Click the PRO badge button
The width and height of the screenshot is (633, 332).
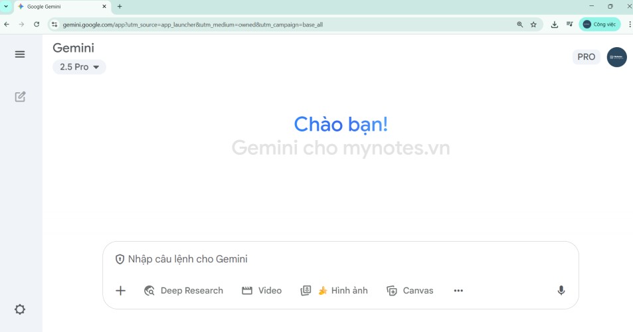coord(586,57)
